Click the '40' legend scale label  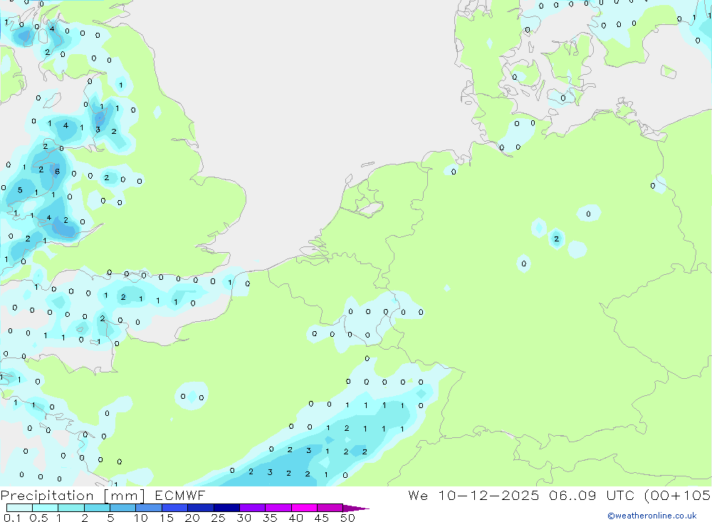296,518
